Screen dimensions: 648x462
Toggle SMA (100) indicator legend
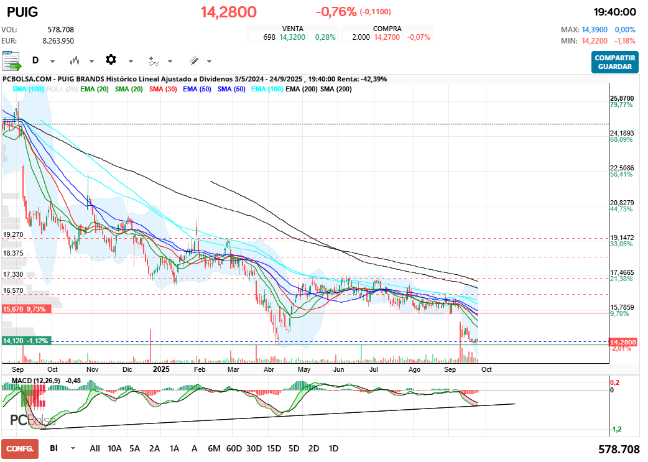point(28,89)
